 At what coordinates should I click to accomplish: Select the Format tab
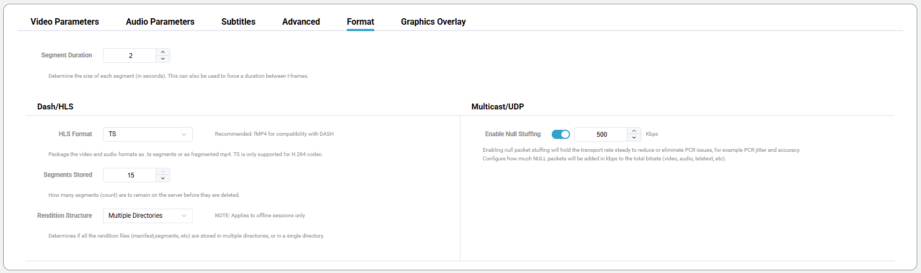point(360,21)
